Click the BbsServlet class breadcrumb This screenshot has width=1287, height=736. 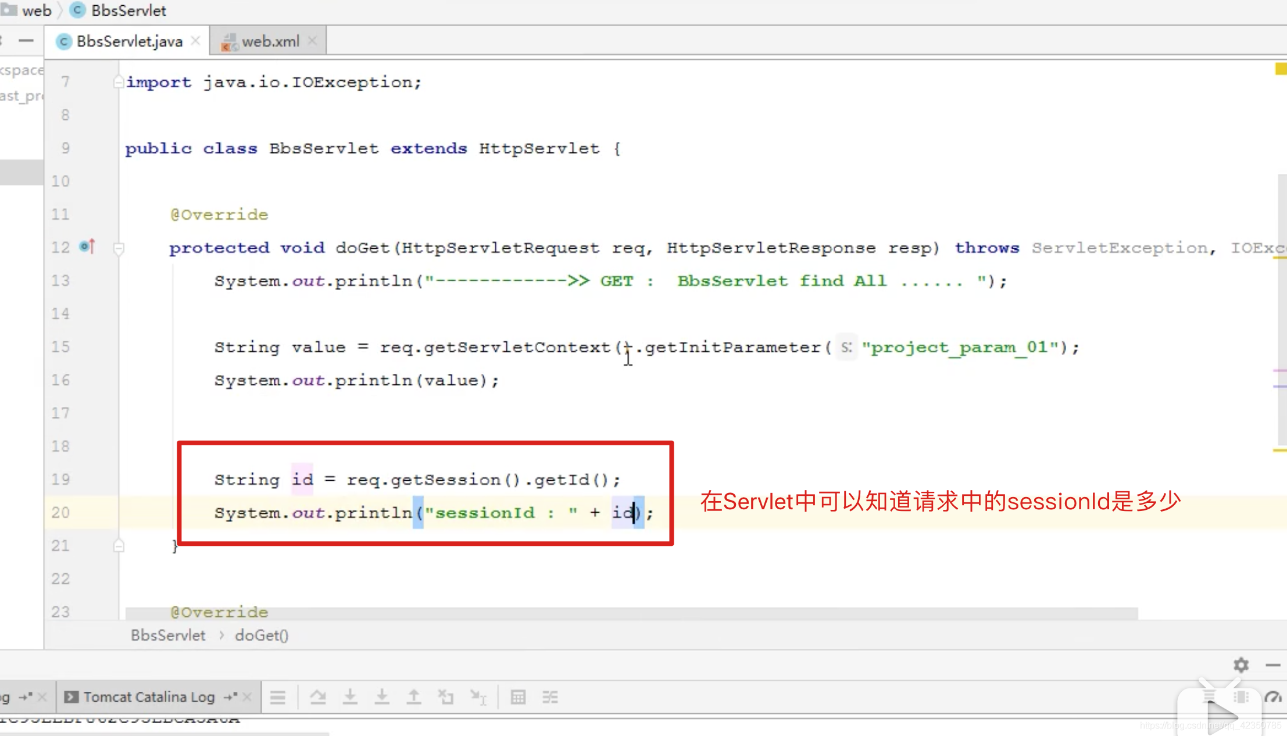(x=168, y=635)
